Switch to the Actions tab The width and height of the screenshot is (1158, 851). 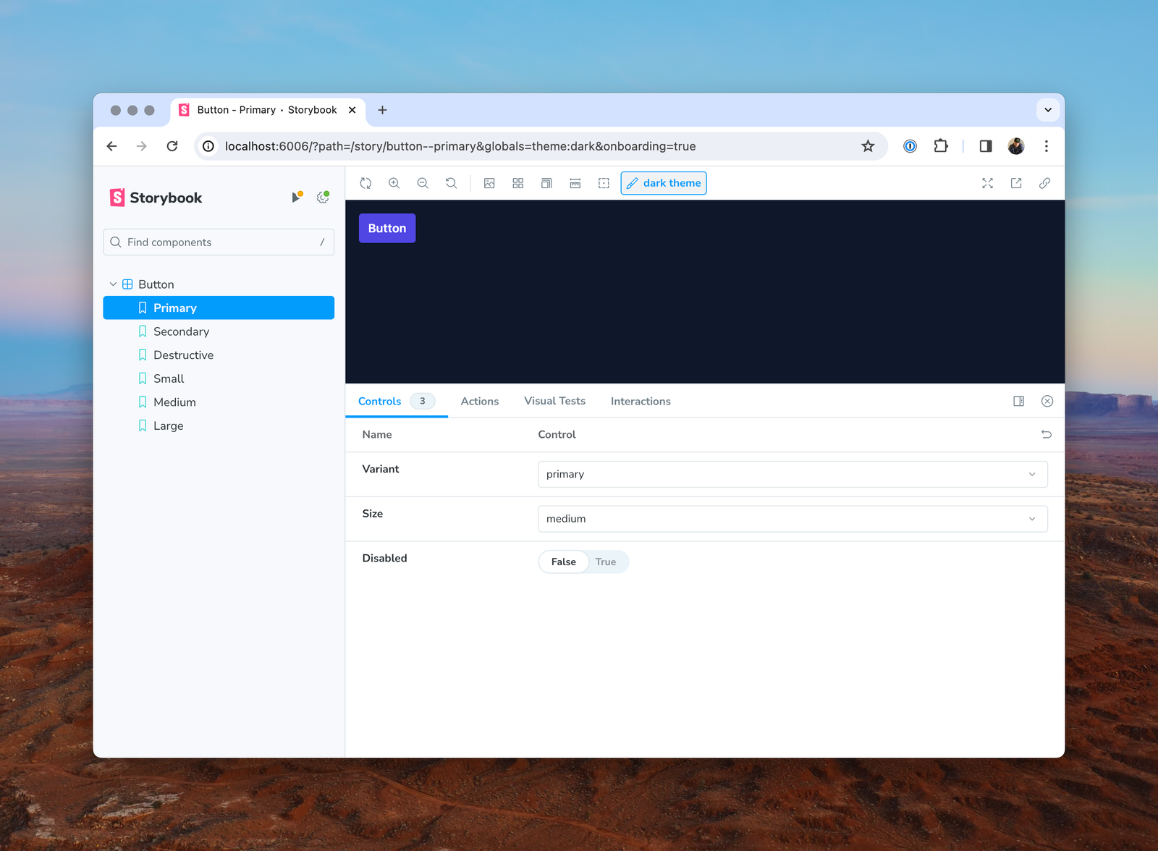click(x=479, y=401)
